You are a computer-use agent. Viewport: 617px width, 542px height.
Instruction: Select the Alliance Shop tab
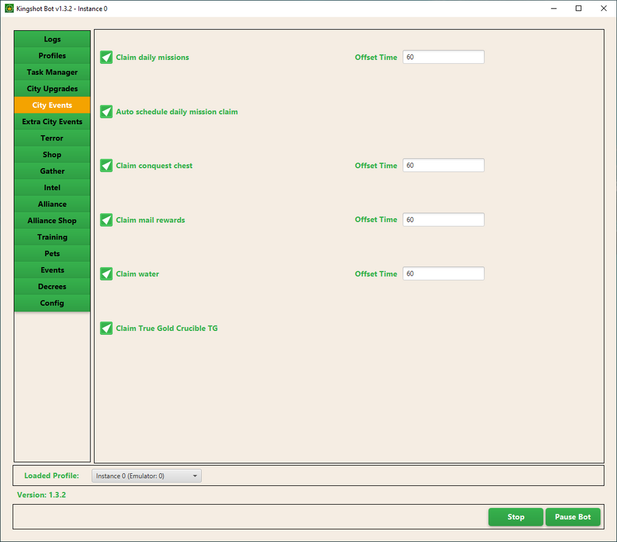(52, 221)
